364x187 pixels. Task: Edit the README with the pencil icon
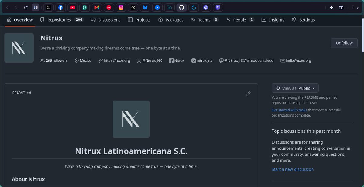click(x=248, y=93)
